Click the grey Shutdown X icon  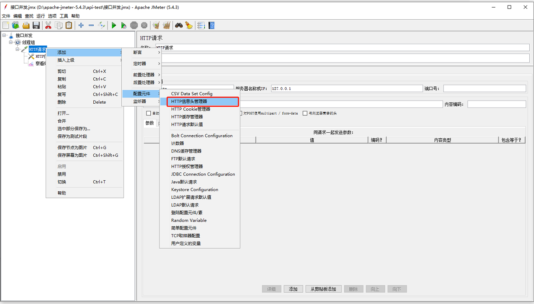144,26
